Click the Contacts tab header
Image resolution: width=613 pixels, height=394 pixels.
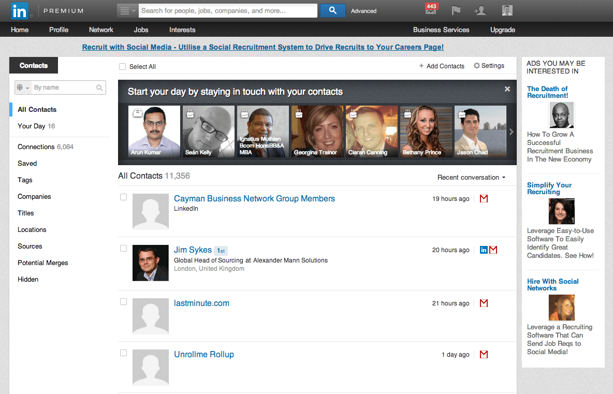point(34,65)
